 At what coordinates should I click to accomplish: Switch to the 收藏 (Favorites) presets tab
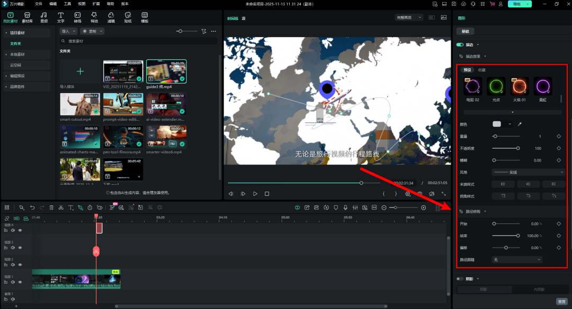pyautogui.click(x=482, y=70)
